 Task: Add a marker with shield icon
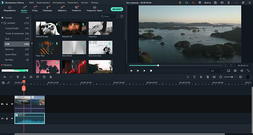[x=194, y=77]
